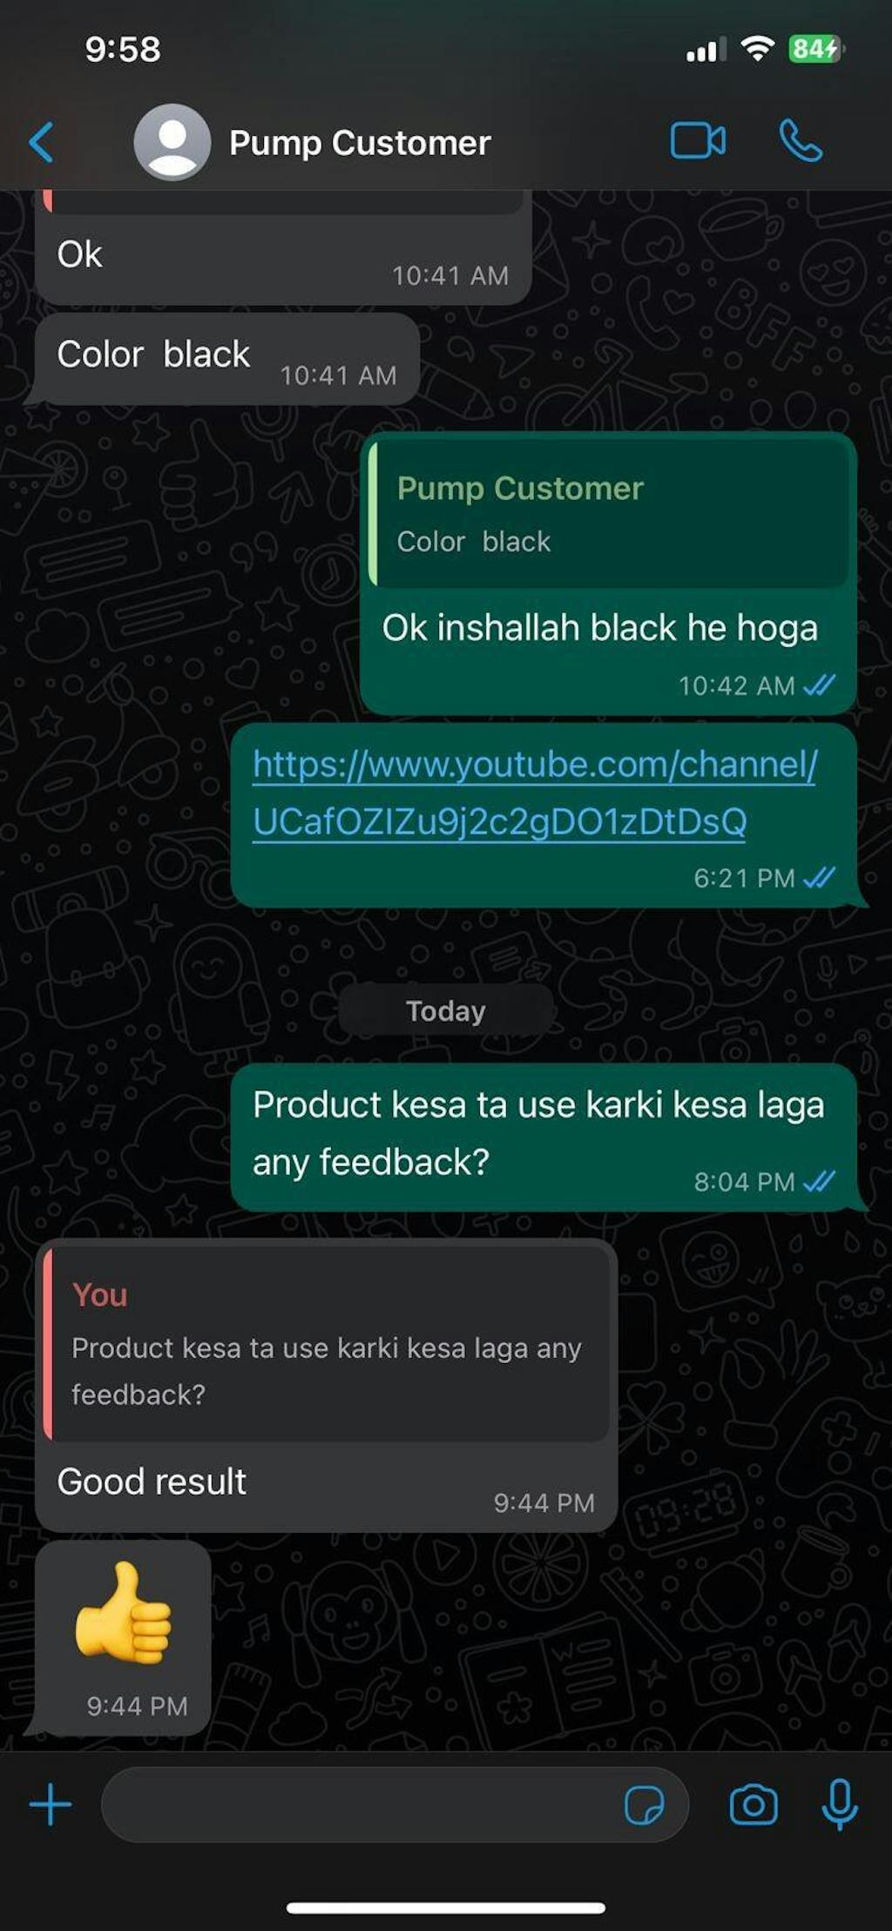892x1931 pixels.
Task: Tap the back arrow to exit chat
Action: [41, 142]
